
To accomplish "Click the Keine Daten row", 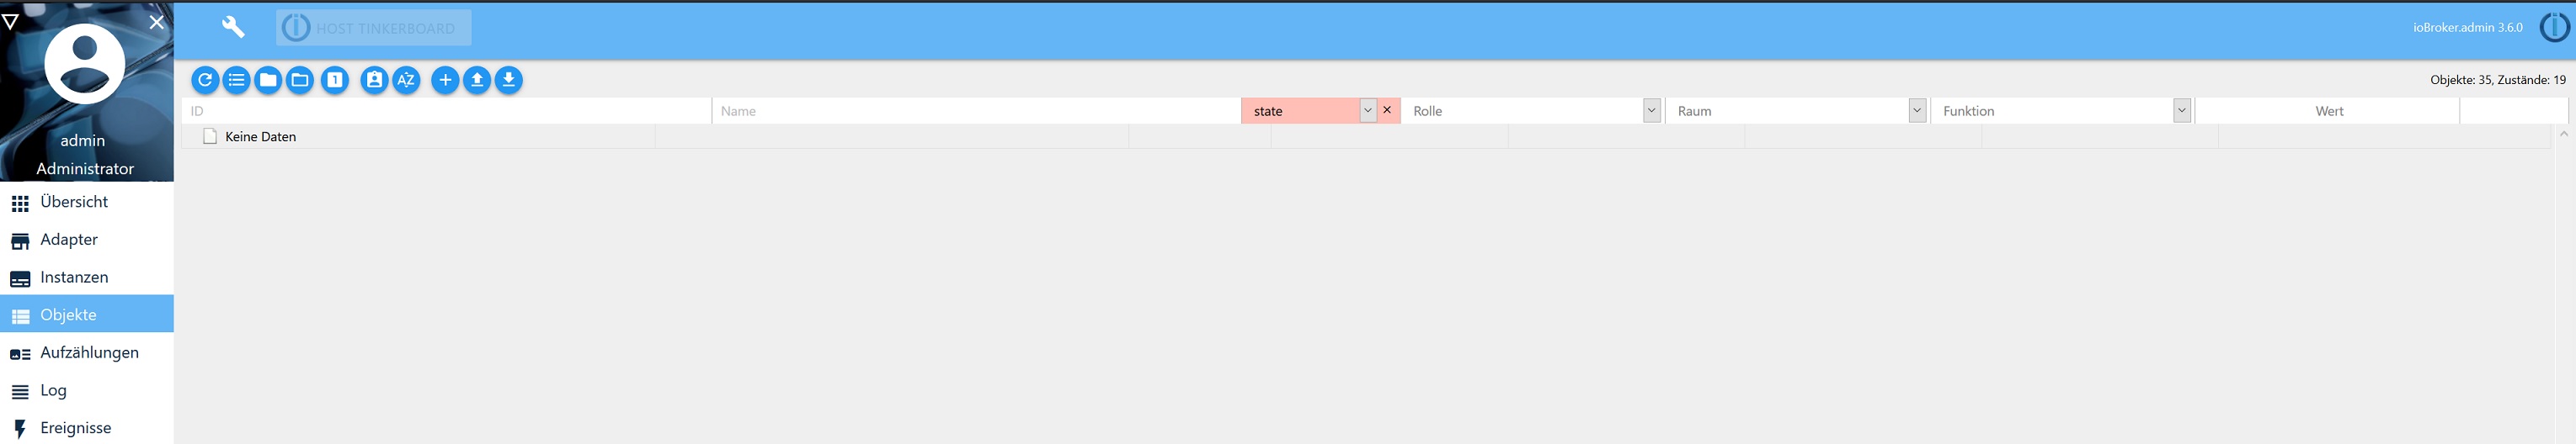I will [x=1366, y=137].
